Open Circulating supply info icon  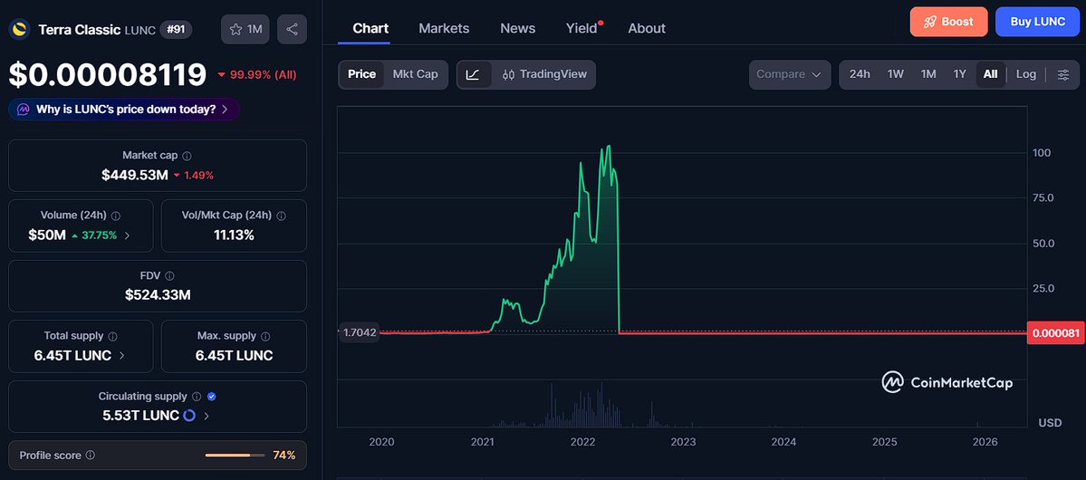[197, 397]
